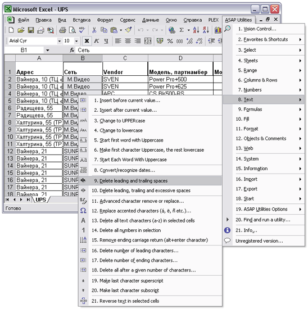
Task: Click the Percent Style icon
Action: point(170,41)
